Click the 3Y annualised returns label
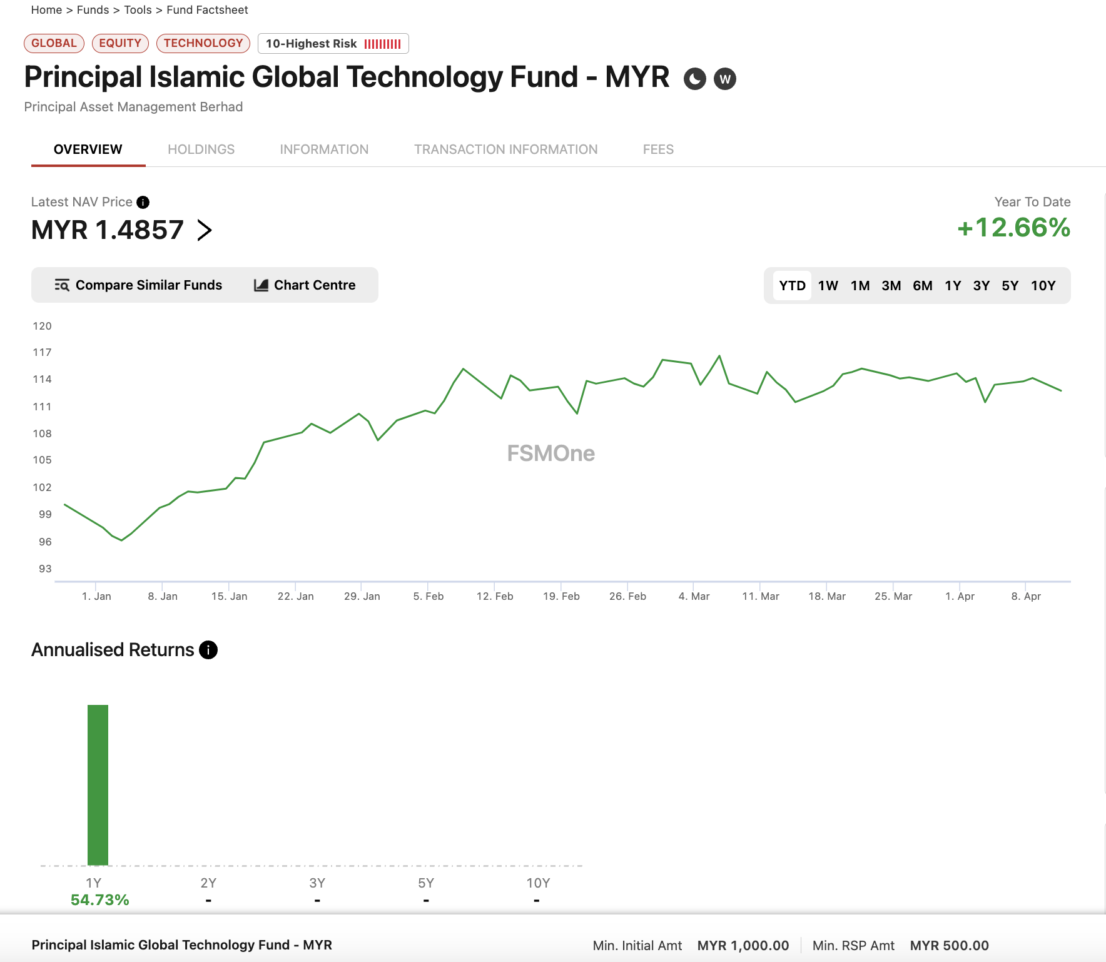 pyautogui.click(x=317, y=883)
